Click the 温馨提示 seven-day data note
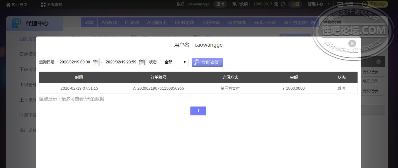The width and height of the screenshot is (398, 168). coord(72,99)
